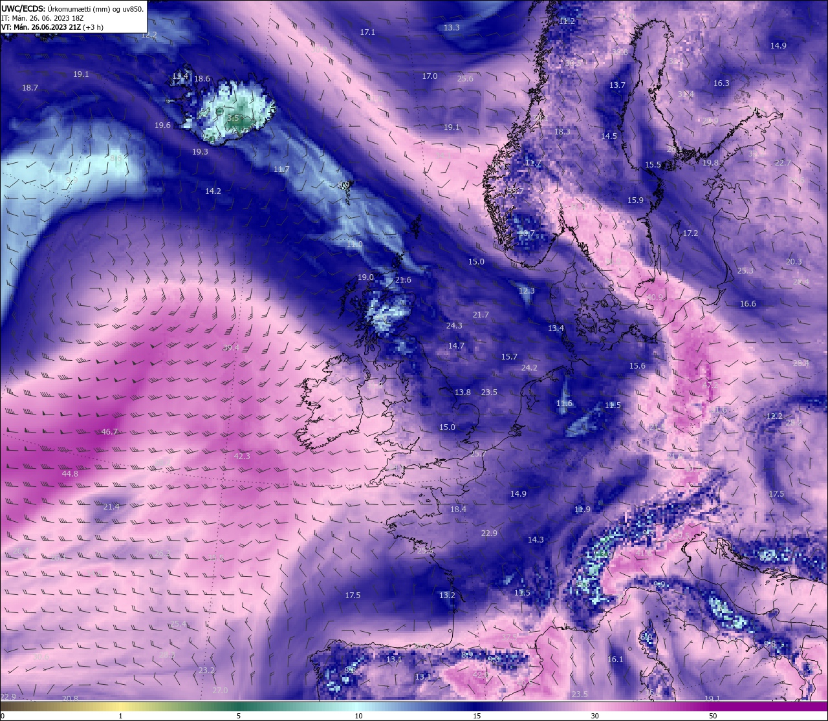
Task: Click the 21.6 value near Scotland
Action: tap(403, 280)
